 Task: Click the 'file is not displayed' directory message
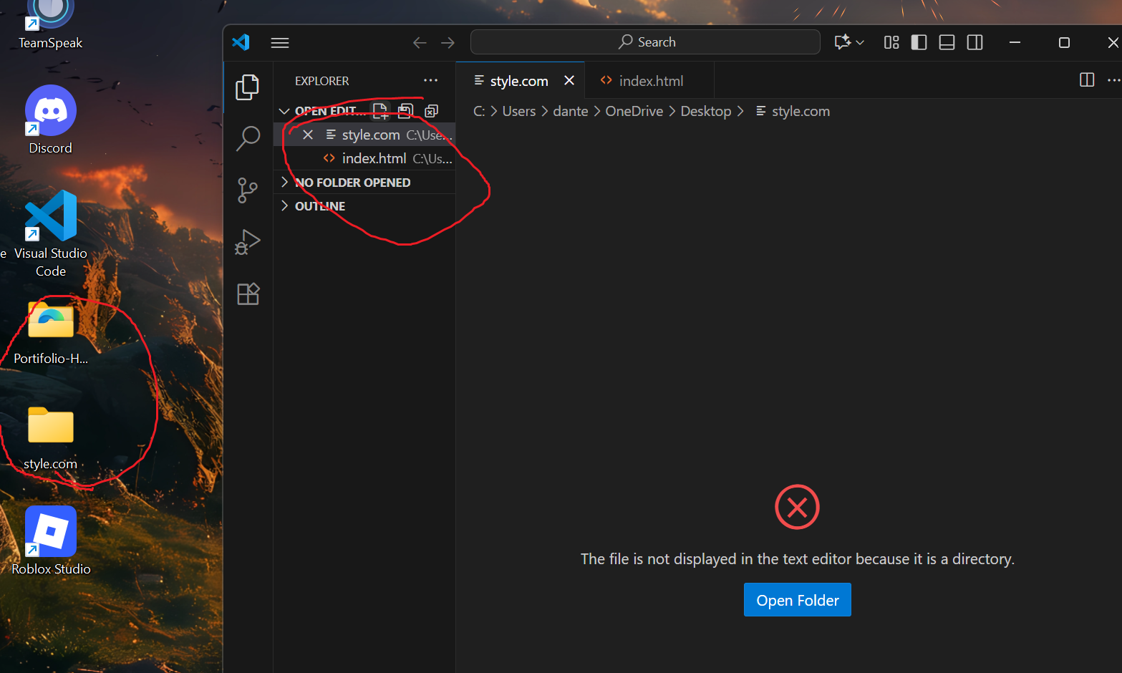pyautogui.click(x=798, y=559)
